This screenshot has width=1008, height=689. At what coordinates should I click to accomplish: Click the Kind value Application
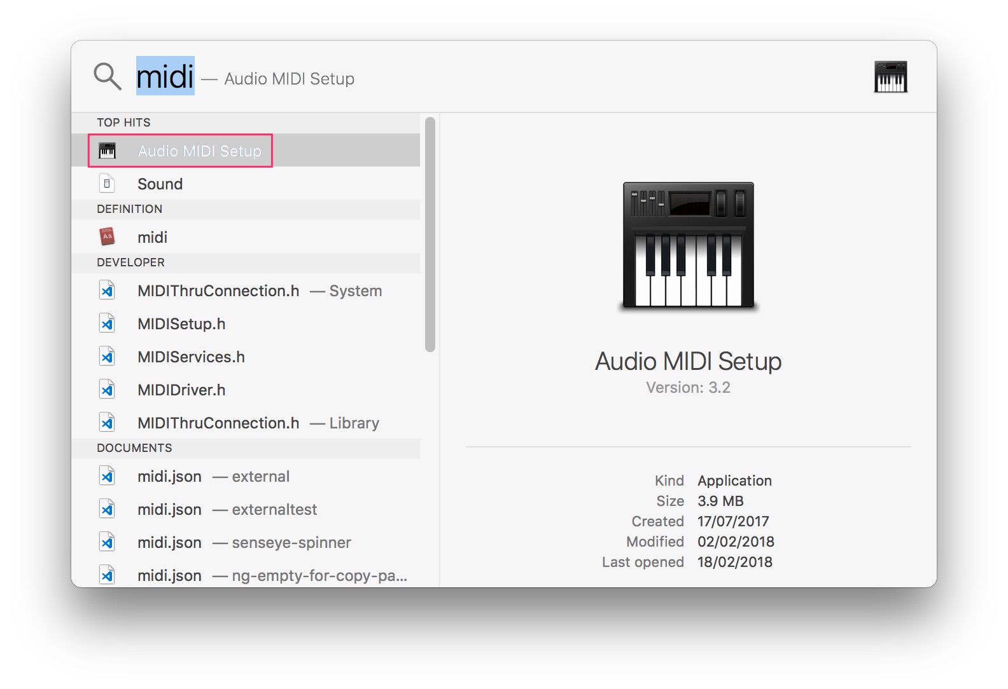[734, 481]
